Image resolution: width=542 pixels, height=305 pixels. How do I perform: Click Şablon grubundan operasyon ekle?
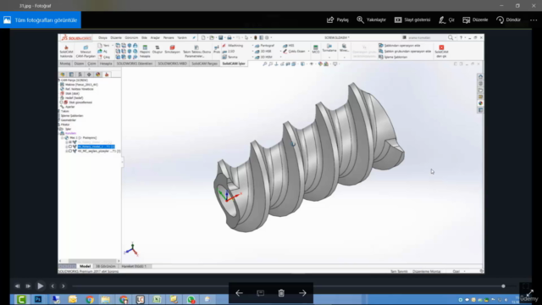[405, 51]
